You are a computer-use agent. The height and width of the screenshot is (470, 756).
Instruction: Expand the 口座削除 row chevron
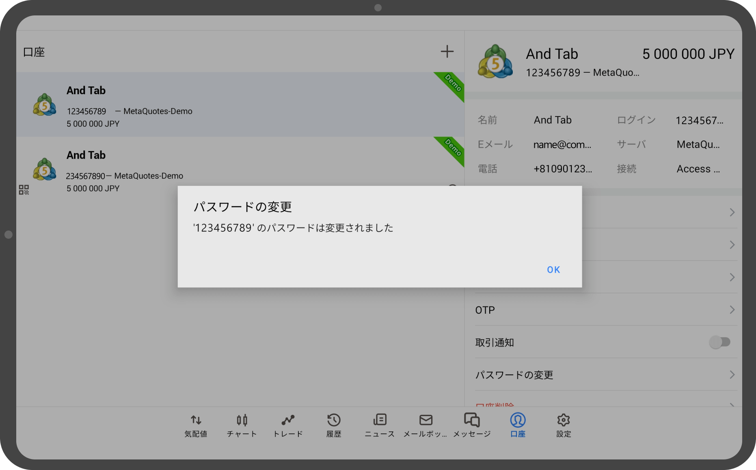coord(732,406)
